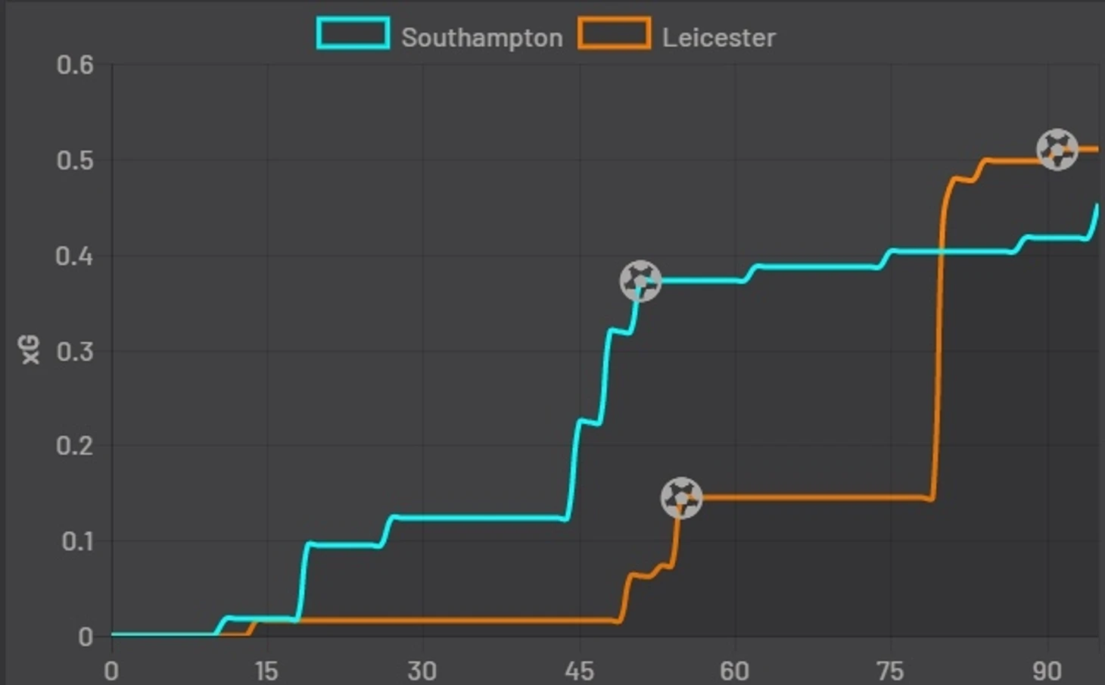Select the 75 minute x-axis label

pos(890,671)
